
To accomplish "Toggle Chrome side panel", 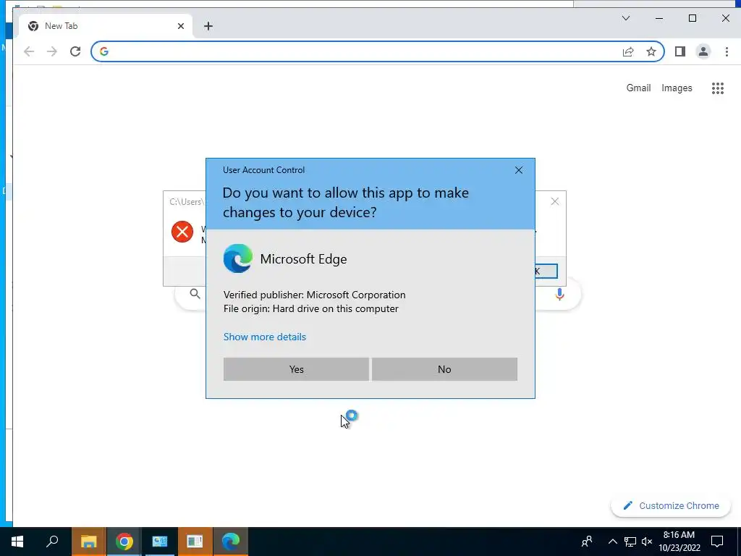I will 680,51.
